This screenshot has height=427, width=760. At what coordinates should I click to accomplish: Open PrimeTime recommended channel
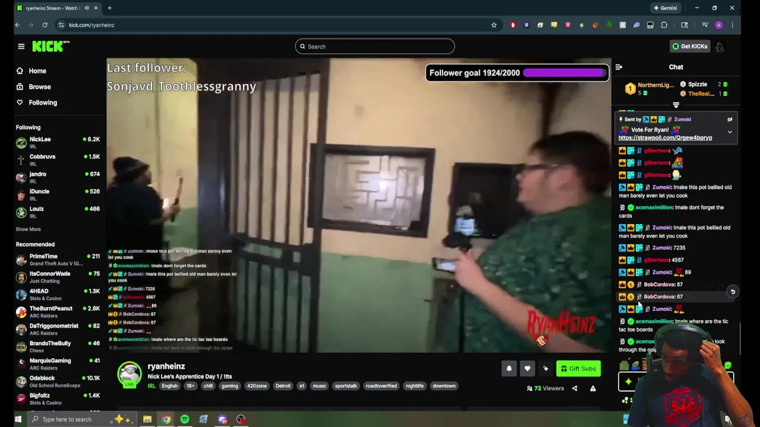[58, 260]
